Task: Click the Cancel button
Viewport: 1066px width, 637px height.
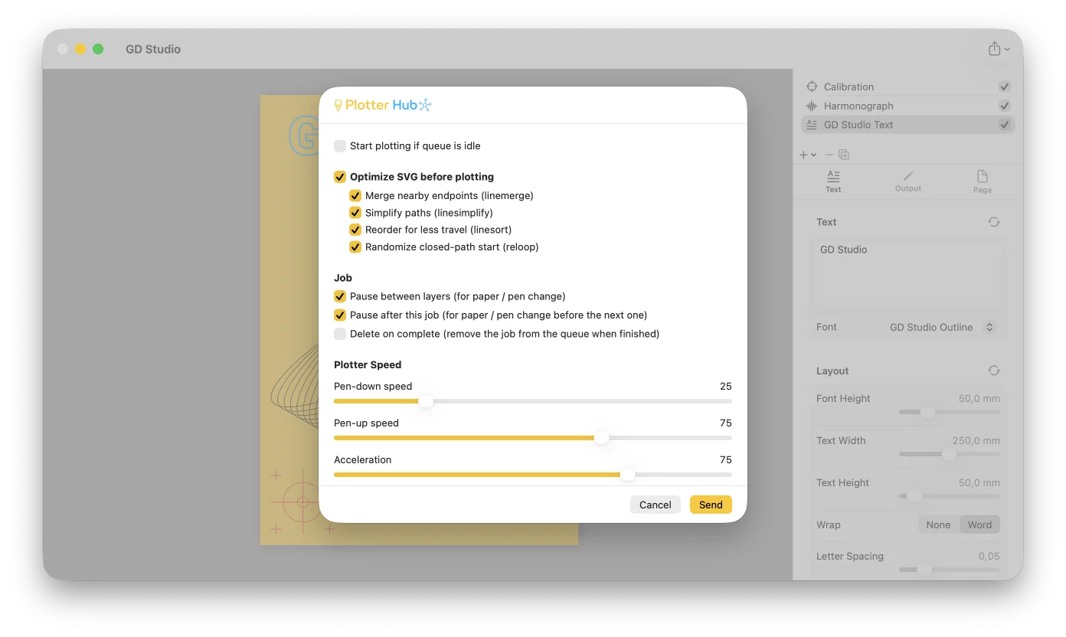Action: tap(656, 505)
